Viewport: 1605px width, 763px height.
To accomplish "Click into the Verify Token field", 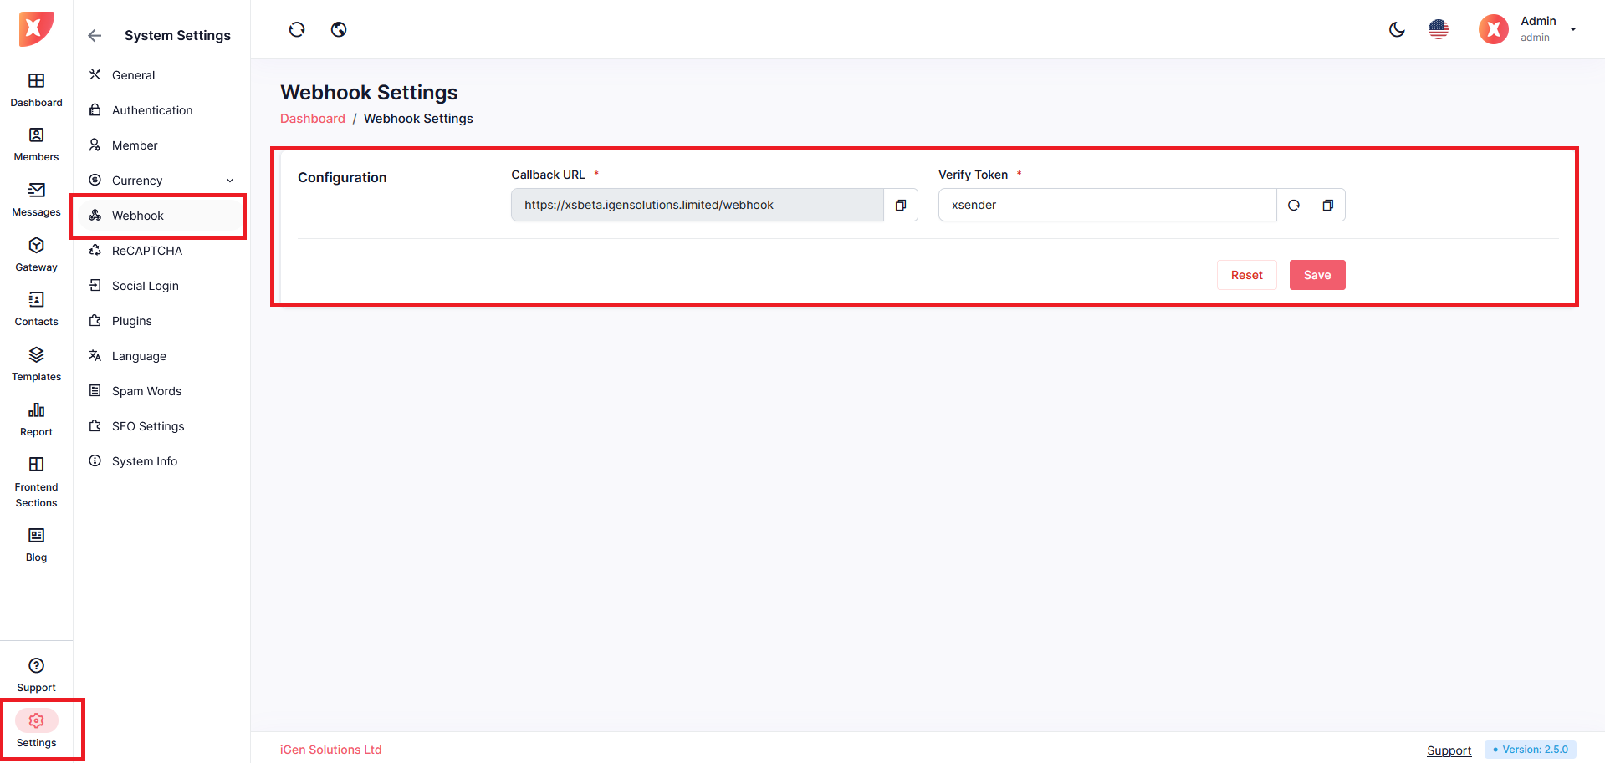I will [x=1107, y=205].
